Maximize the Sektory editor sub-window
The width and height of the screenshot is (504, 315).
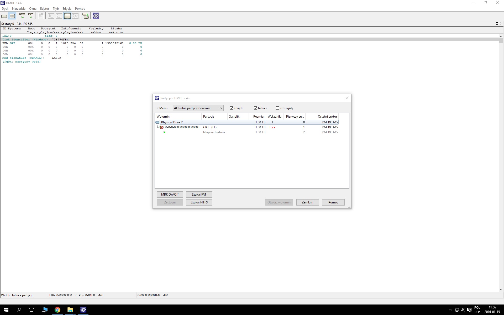click(497, 24)
